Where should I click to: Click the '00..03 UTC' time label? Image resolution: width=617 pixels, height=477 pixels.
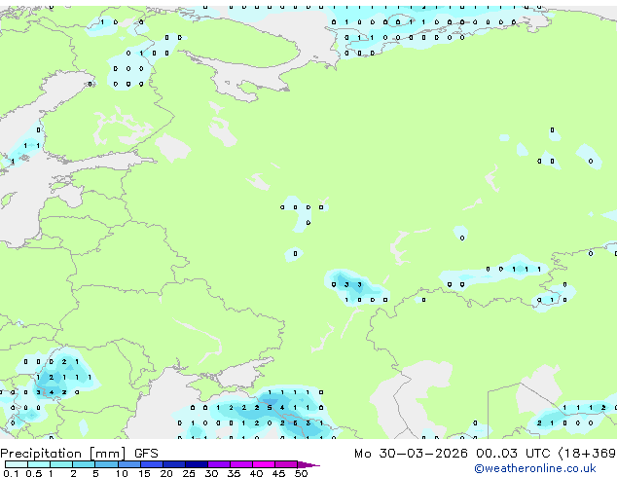pyautogui.click(x=513, y=454)
